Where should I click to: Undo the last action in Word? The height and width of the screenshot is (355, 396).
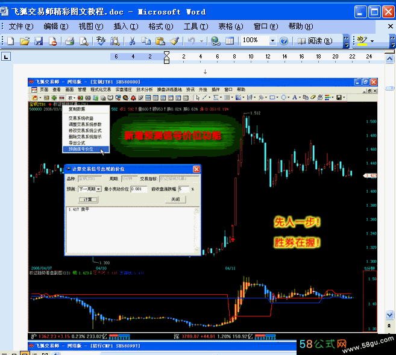coord(192,41)
